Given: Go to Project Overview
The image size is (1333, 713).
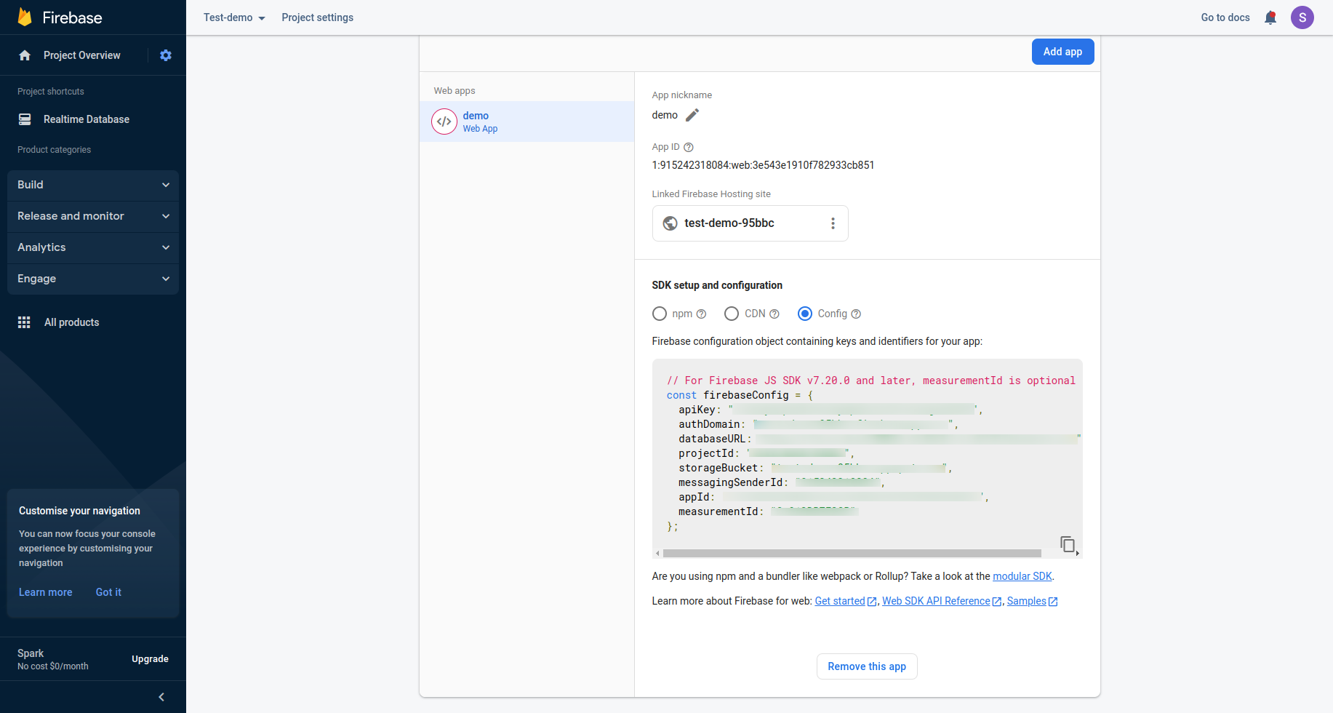Looking at the screenshot, I should point(81,55).
